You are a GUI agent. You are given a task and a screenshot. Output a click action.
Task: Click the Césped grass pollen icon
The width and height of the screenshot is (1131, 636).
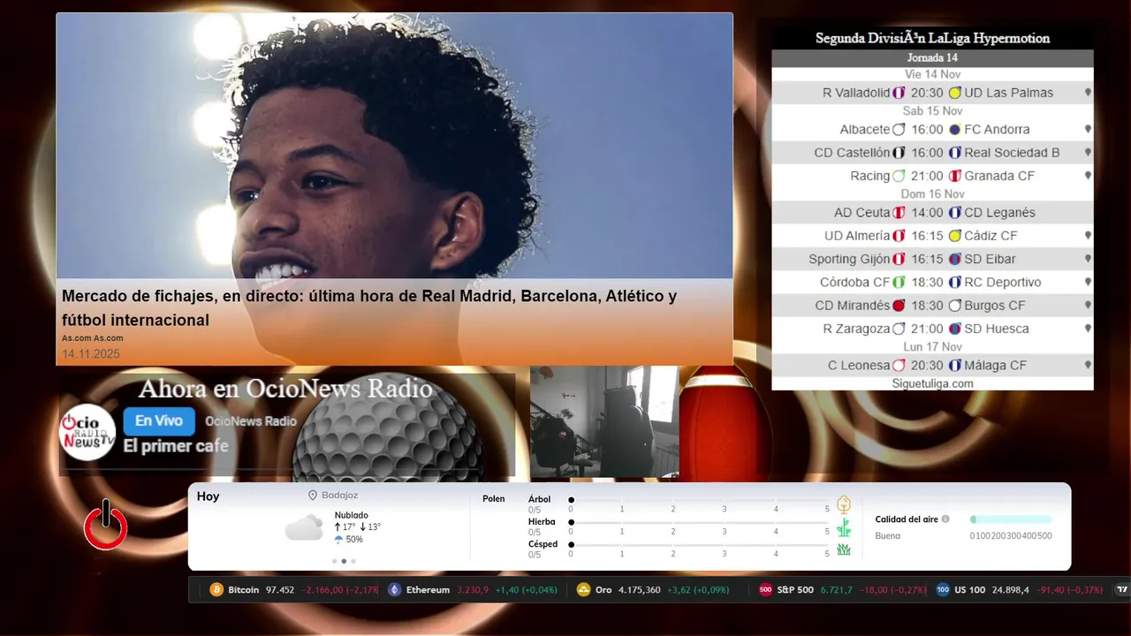coord(844,549)
